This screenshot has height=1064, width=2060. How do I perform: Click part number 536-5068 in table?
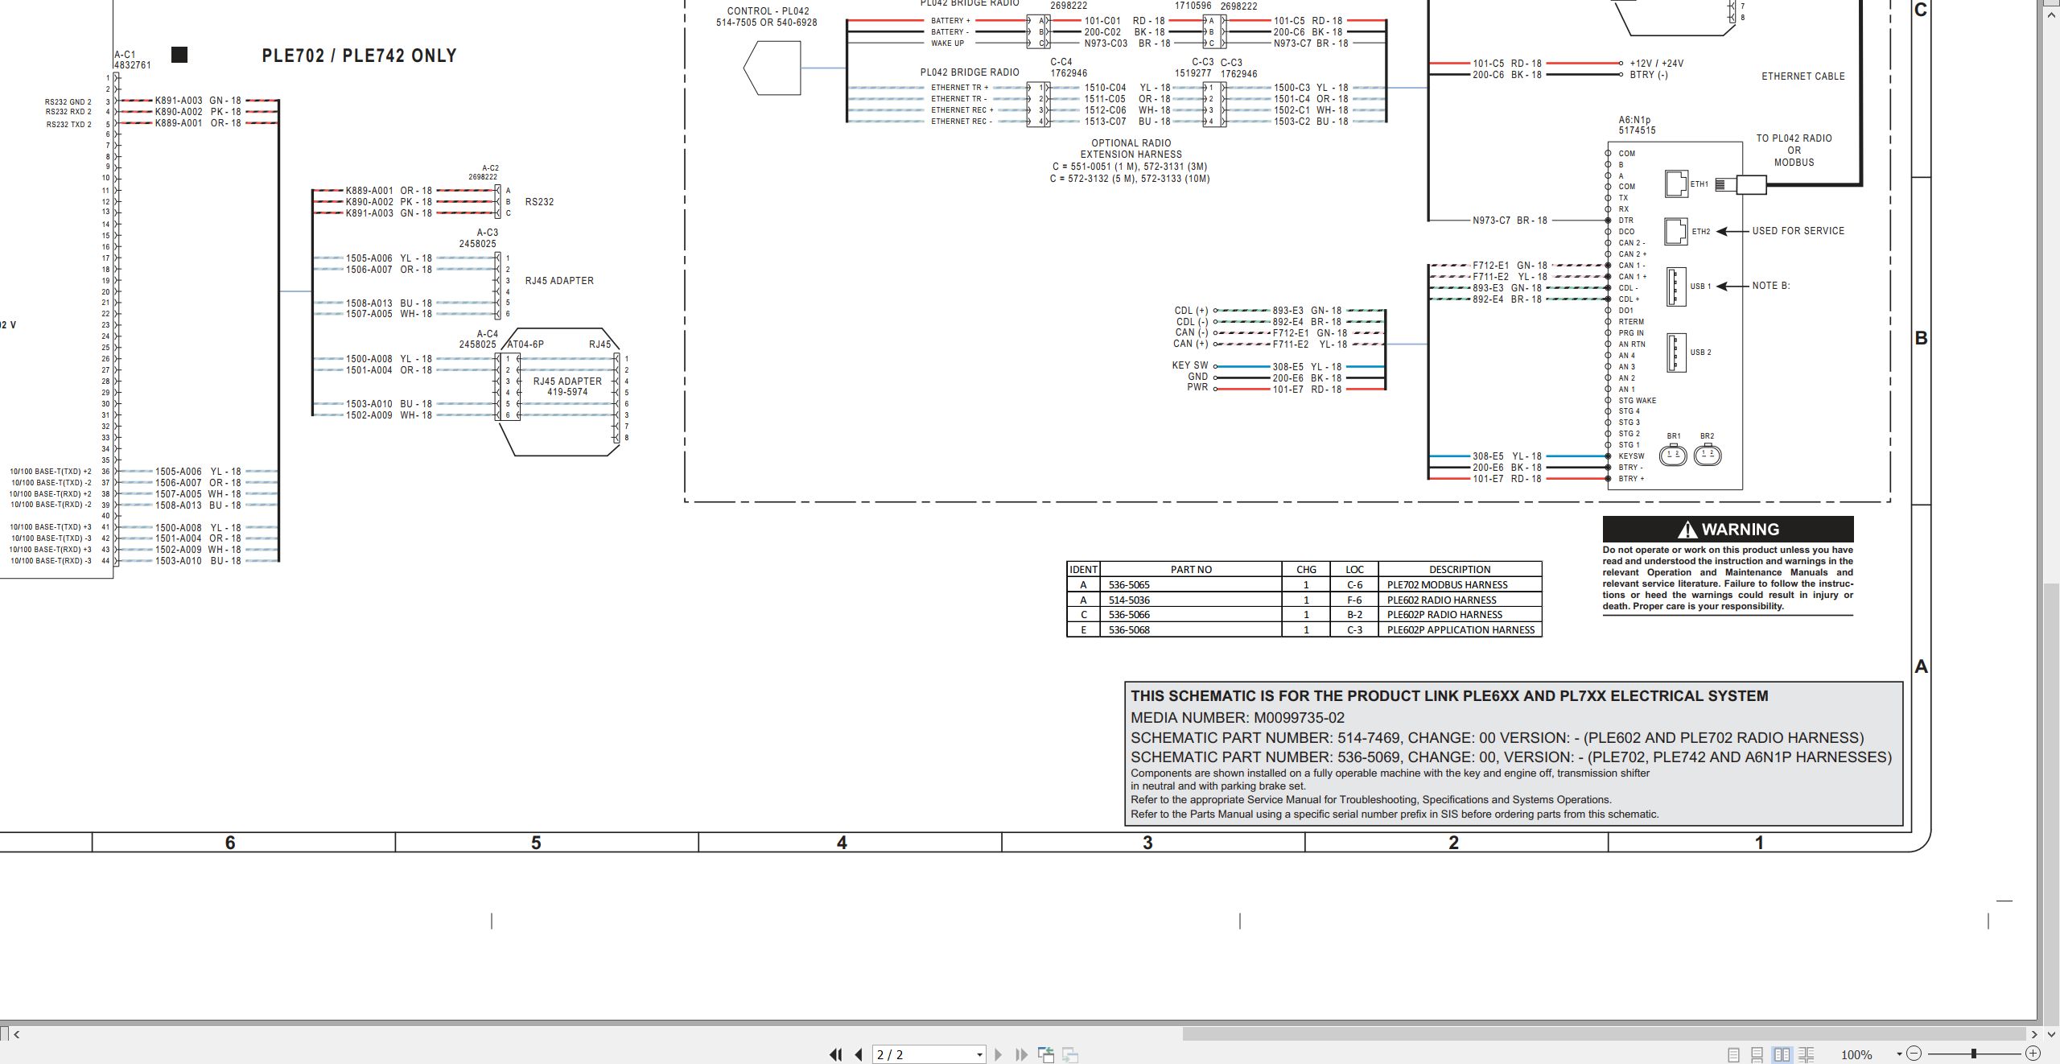pos(1129,630)
